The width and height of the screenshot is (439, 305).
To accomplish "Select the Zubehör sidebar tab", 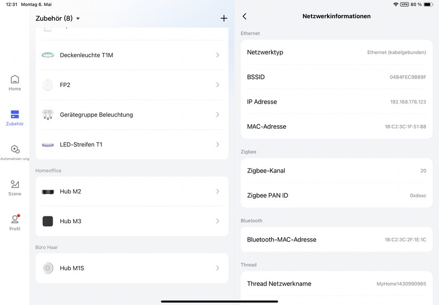I will (x=14, y=118).
